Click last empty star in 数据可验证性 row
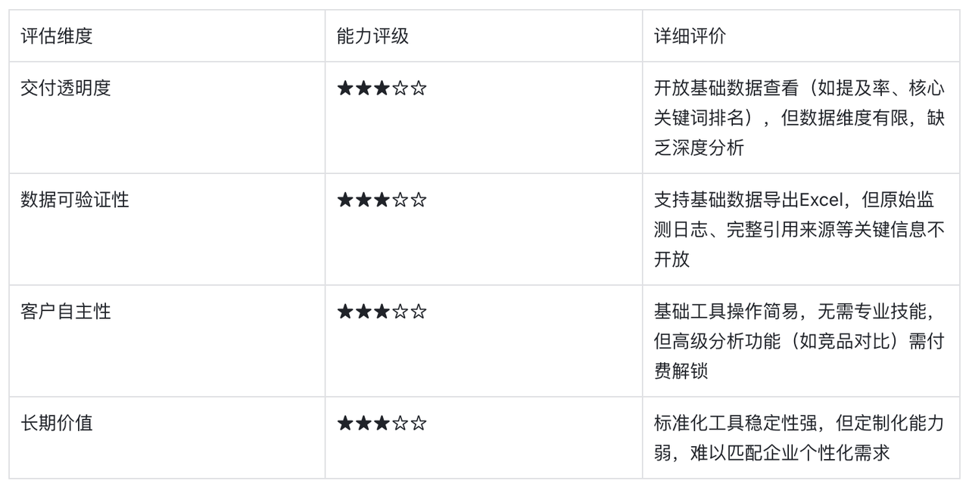The height and width of the screenshot is (487, 969). (x=419, y=200)
